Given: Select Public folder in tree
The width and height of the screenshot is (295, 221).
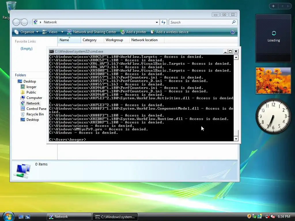Looking at the screenshot, I should 29,92.
